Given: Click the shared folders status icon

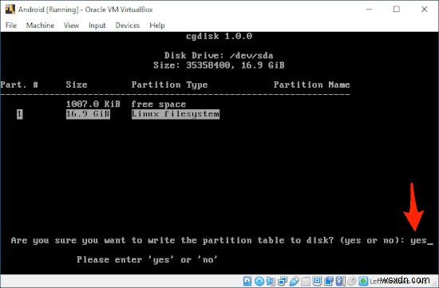Looking at the screenshot, I should coord(306,281).
